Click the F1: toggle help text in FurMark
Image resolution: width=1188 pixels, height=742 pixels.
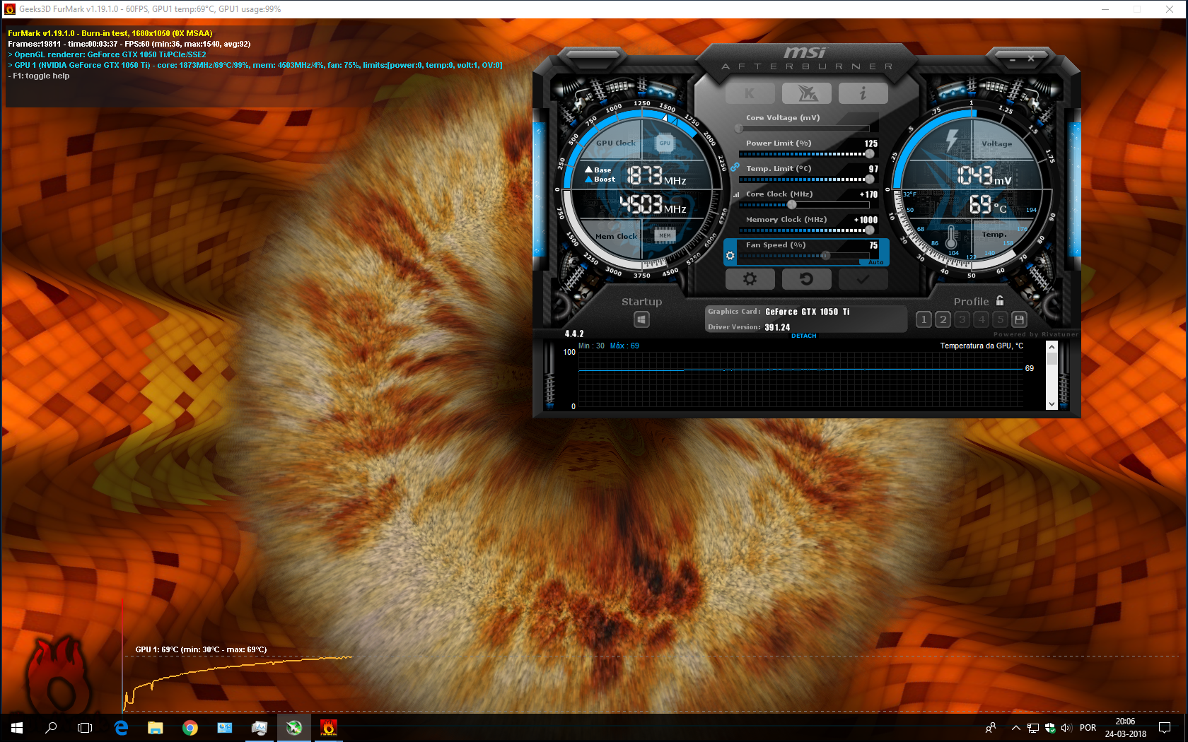[39, 76]
